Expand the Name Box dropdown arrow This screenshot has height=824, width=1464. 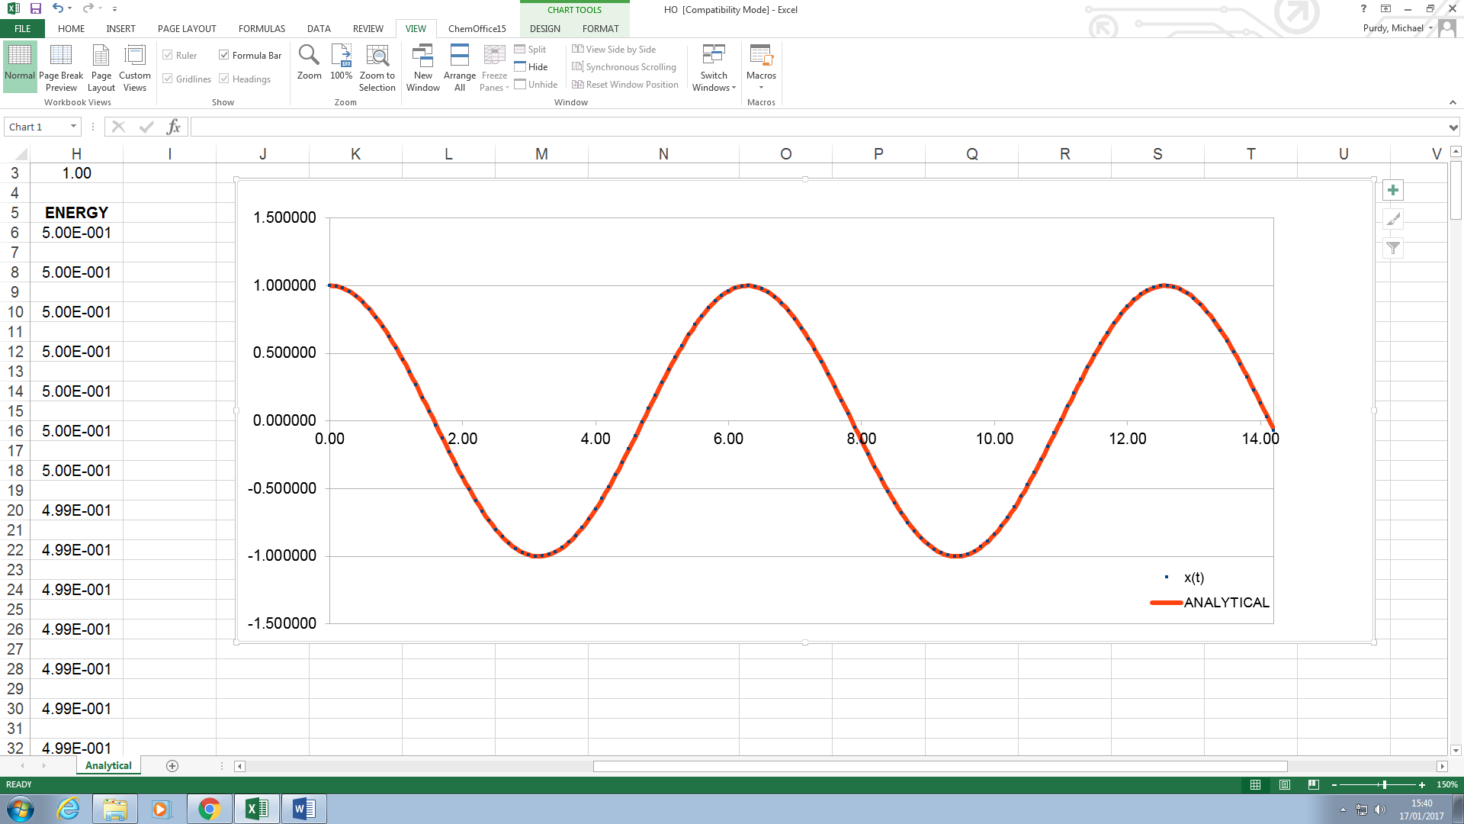74,127
